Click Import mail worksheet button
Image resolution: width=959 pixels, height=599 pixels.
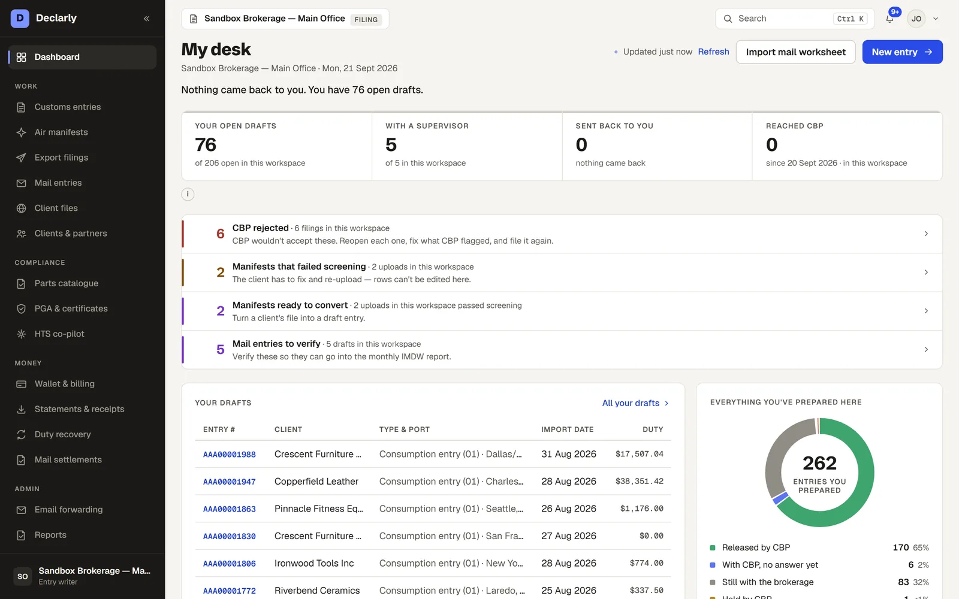click(795, 52)
